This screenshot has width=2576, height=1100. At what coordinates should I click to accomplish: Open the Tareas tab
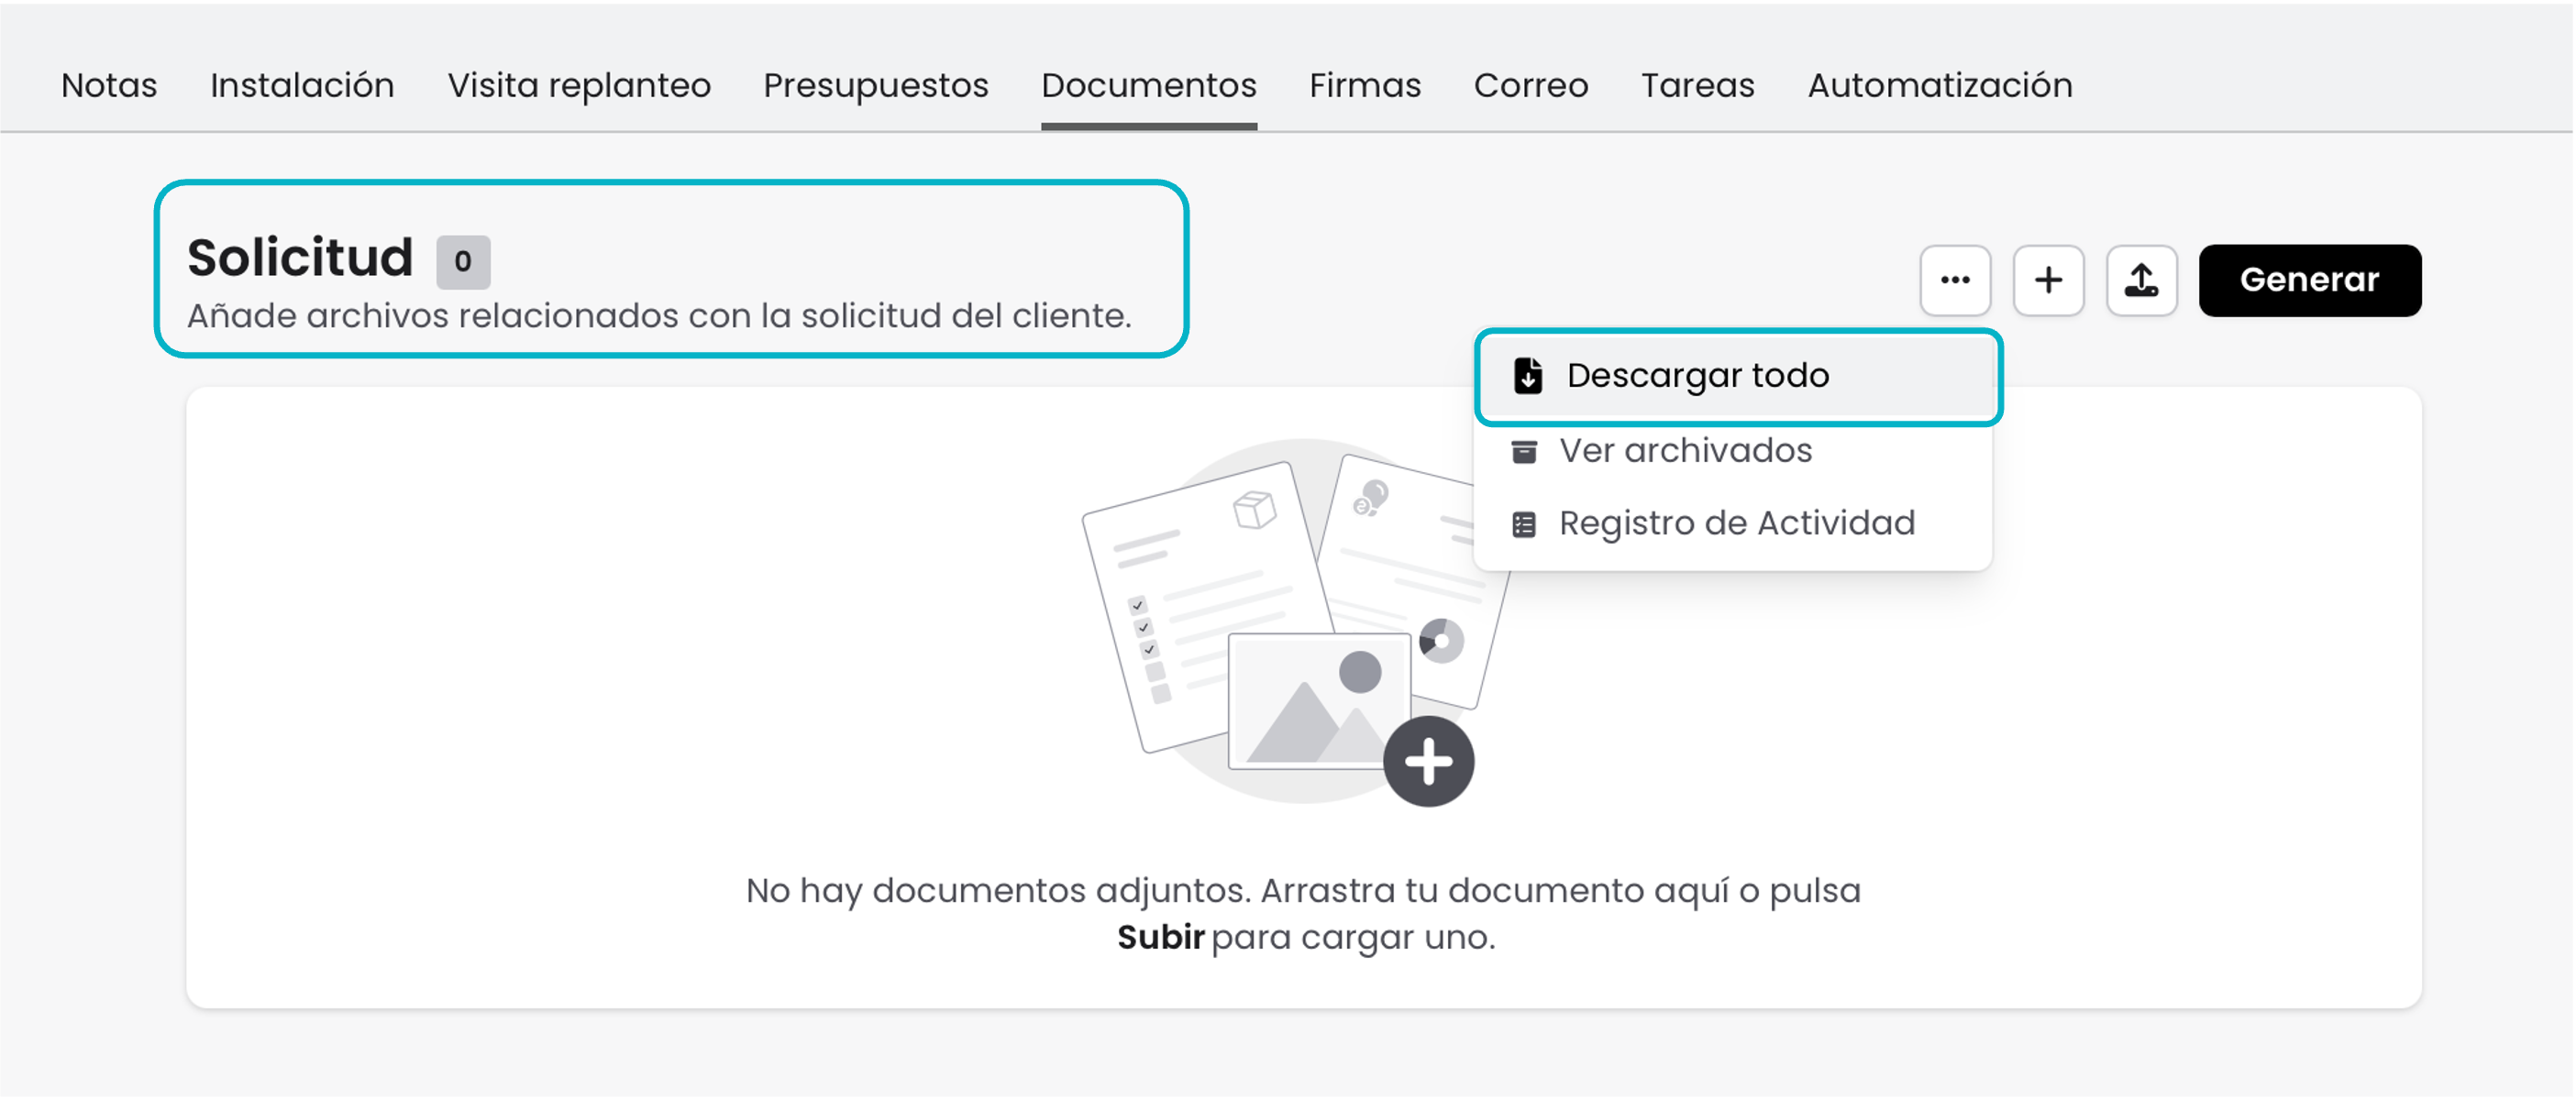point(1698,86)
